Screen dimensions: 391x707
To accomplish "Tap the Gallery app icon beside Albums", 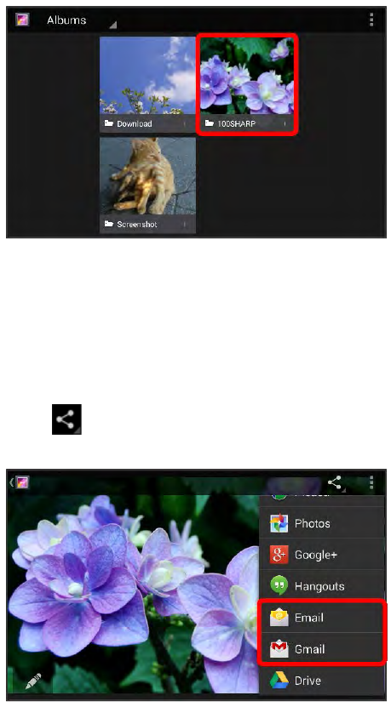I will (x=22, y=20).
